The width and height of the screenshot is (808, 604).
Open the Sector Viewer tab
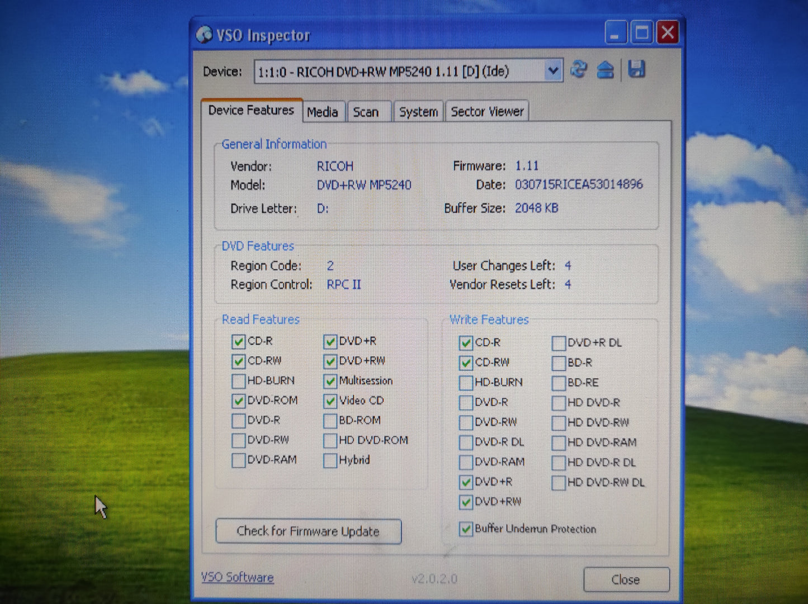[x=487, y=112]
